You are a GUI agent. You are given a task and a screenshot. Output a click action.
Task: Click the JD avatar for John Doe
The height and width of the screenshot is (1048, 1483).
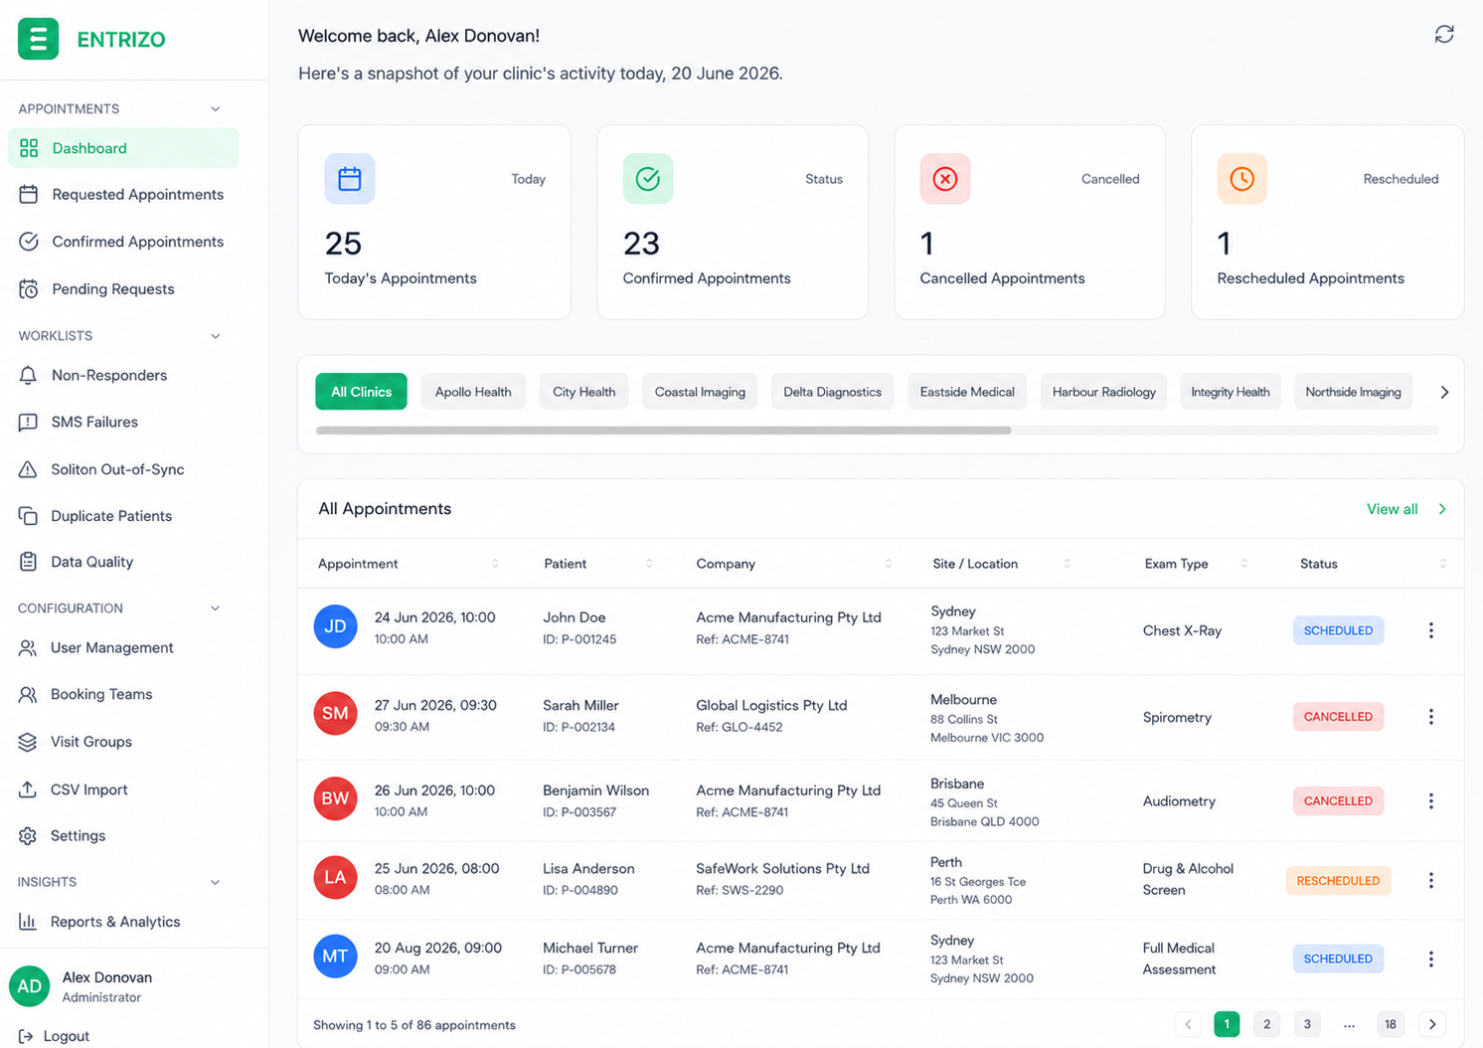click(336, 626)
